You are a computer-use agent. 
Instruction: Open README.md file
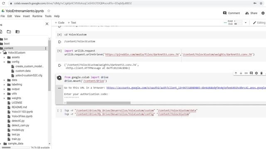click(19, 107)
